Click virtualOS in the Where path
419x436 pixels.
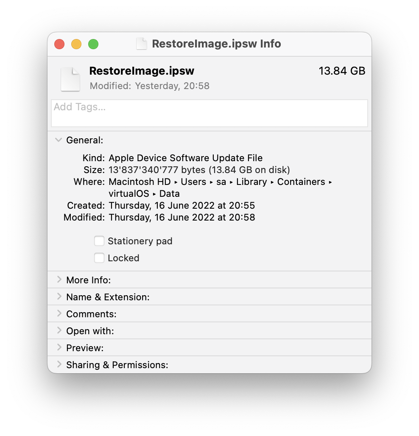point(129,194)
